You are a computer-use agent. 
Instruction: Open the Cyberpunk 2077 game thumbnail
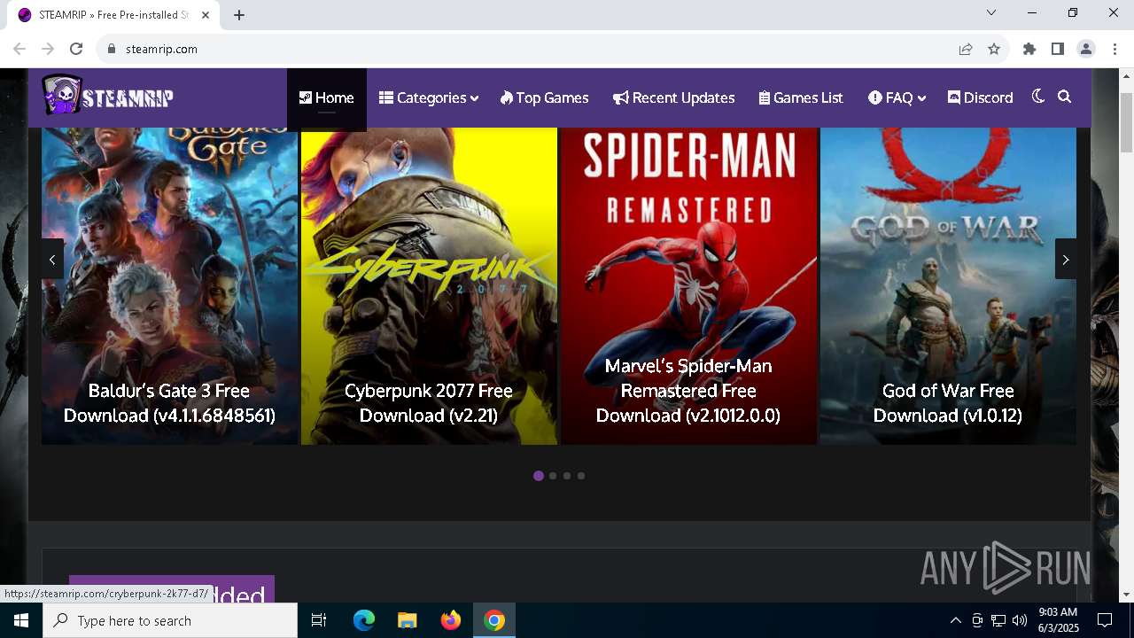[429, 285]
